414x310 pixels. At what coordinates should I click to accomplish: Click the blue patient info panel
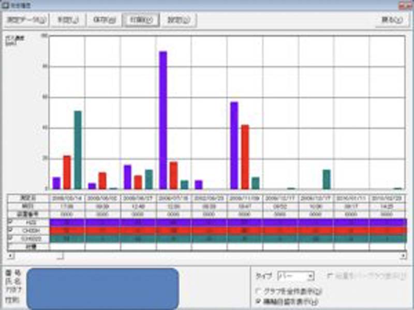[102, 288]
